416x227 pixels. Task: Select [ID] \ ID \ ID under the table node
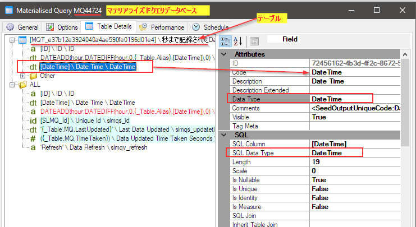click(57, 49)
